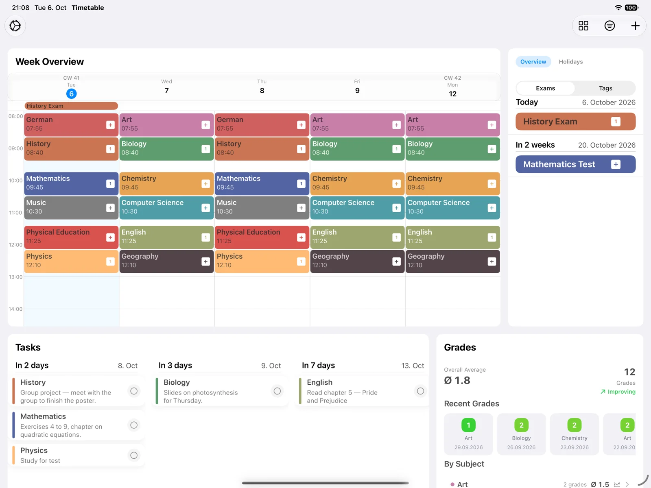Switch to the Tags segment
Screen dimensions: 651x488
(605, 88)
